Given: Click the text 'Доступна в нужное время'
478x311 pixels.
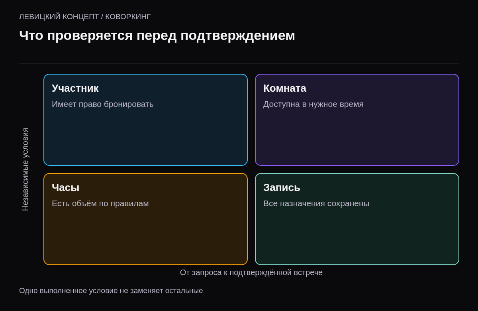Looking at the screenshot, I should pyautogui.click(x=313, y=104).
